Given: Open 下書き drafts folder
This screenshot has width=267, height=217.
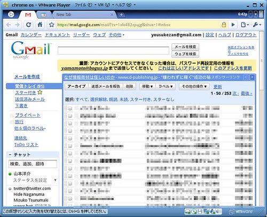Looking at the screenshot, I should 21,106.
